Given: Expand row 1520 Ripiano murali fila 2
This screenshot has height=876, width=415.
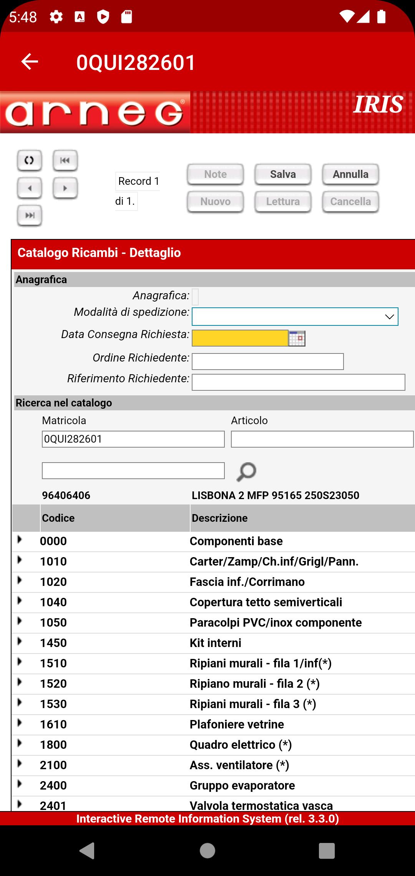Looking at the screenshot, I should coord(20,682).
